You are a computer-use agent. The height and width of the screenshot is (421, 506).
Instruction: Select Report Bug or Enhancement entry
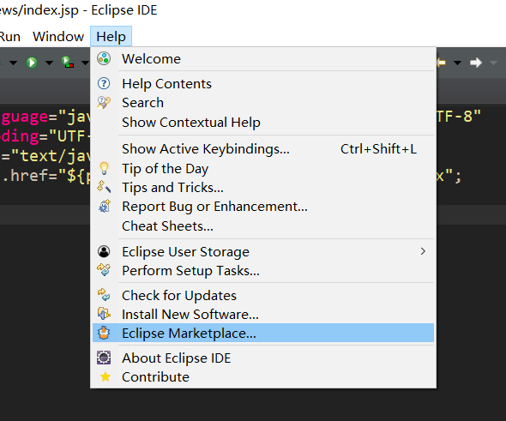tap(263, 206)
